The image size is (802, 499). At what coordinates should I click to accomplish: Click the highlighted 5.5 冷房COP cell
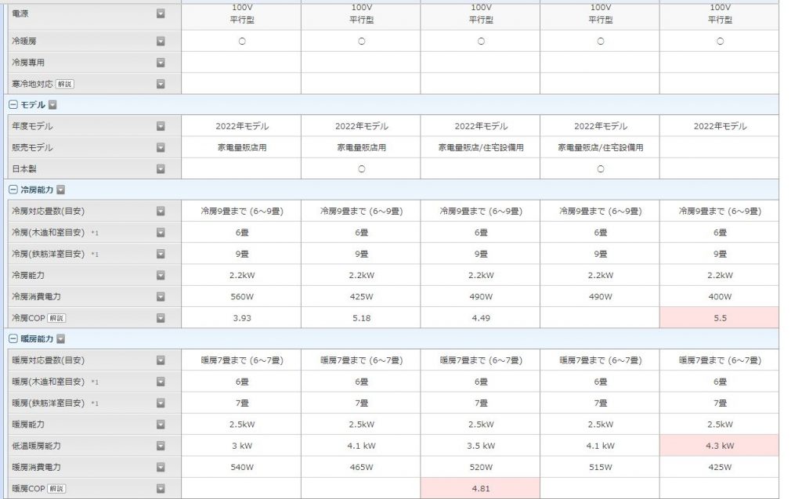pos(719,318)
